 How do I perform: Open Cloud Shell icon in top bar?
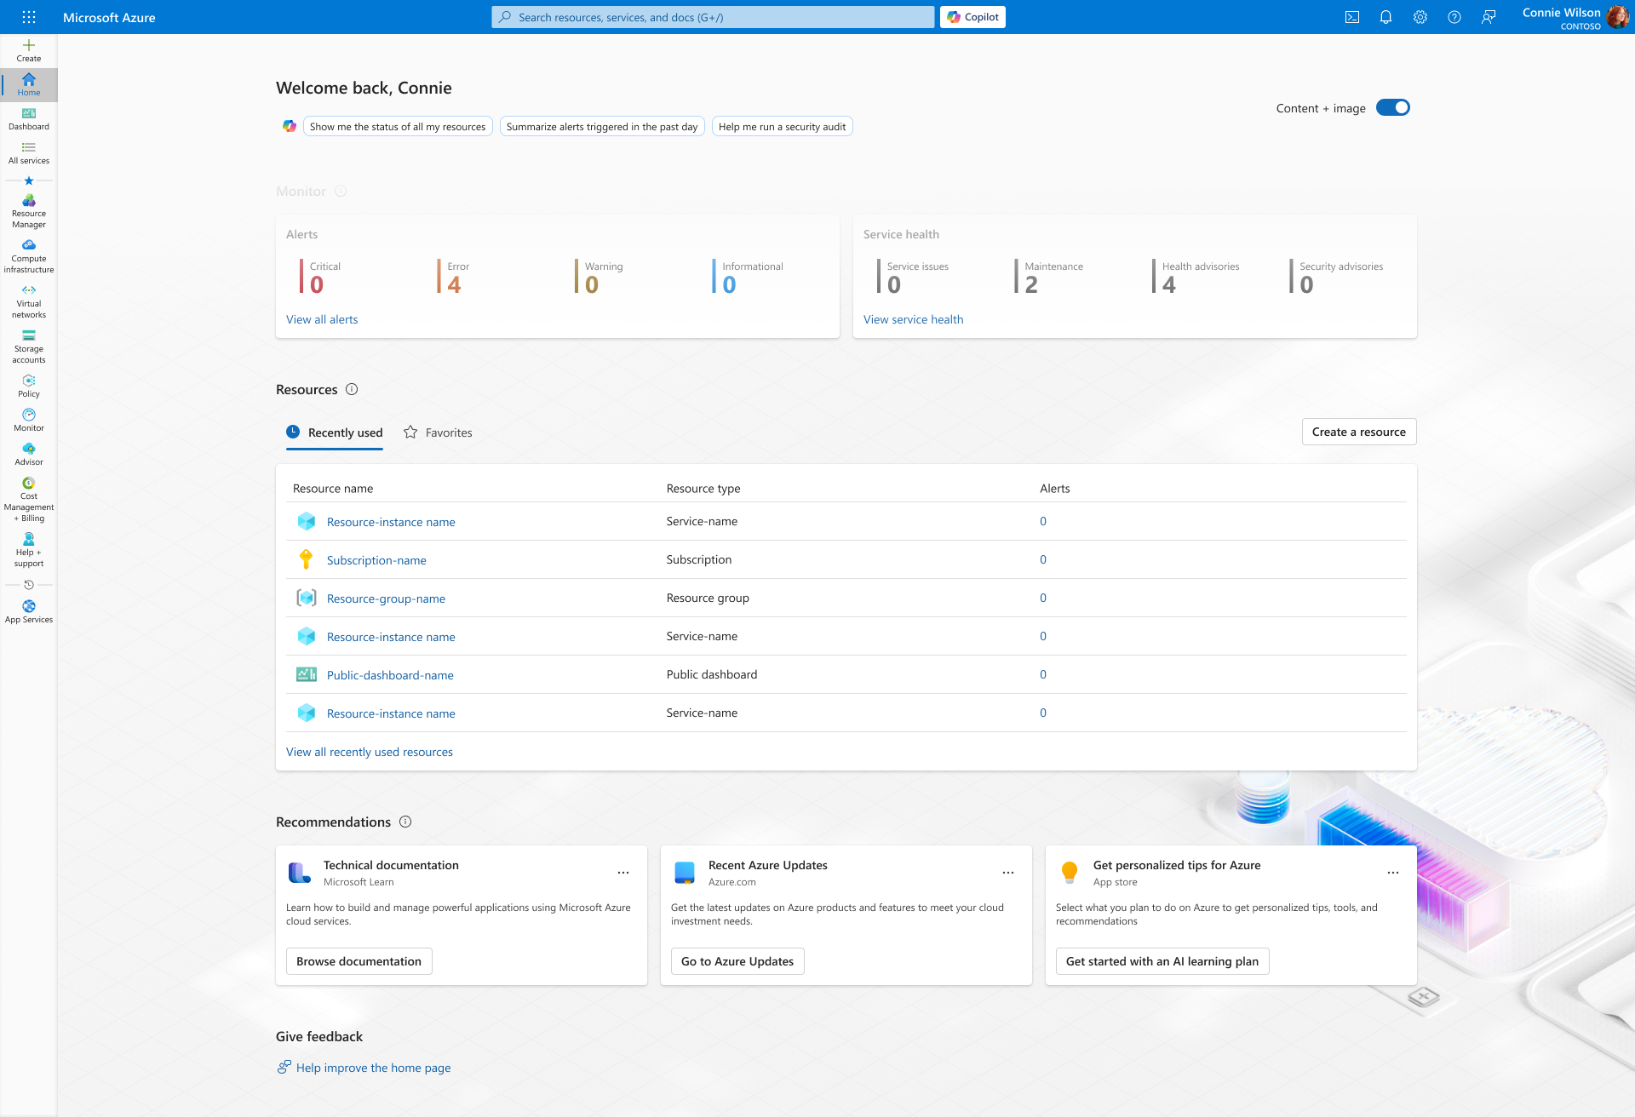coord(1351,17)
